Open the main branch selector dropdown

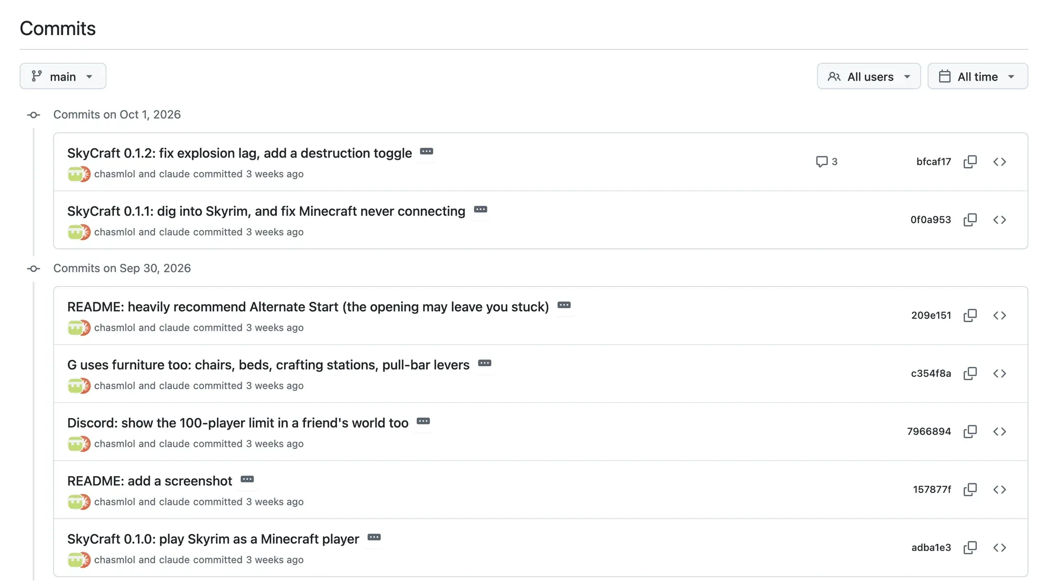(x=63, y=76)
